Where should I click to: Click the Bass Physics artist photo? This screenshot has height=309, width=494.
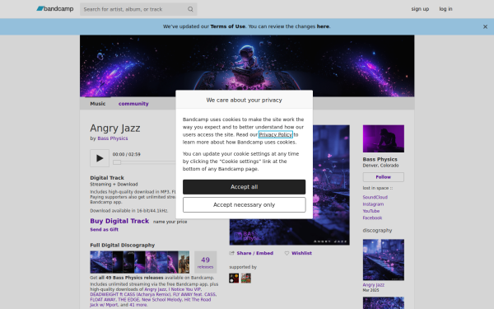(384, 138)
